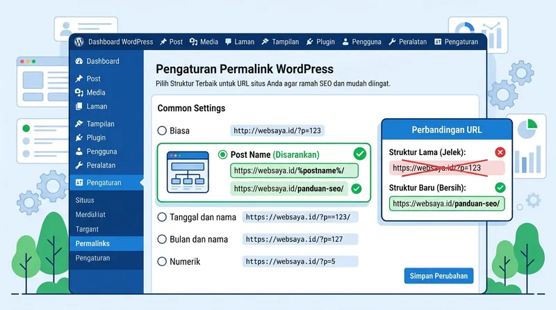The width and height of the screenshot is (556, 310).
Task: Click the Pengguna user icon in top bar
Action: click(x=345, y=42)
